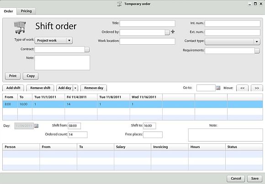Image resolution: width=265 pixels, height=184 pixels.
Task: Click the Ordered by lookup button
Action: pyautogui.click(x=167, y=32)
